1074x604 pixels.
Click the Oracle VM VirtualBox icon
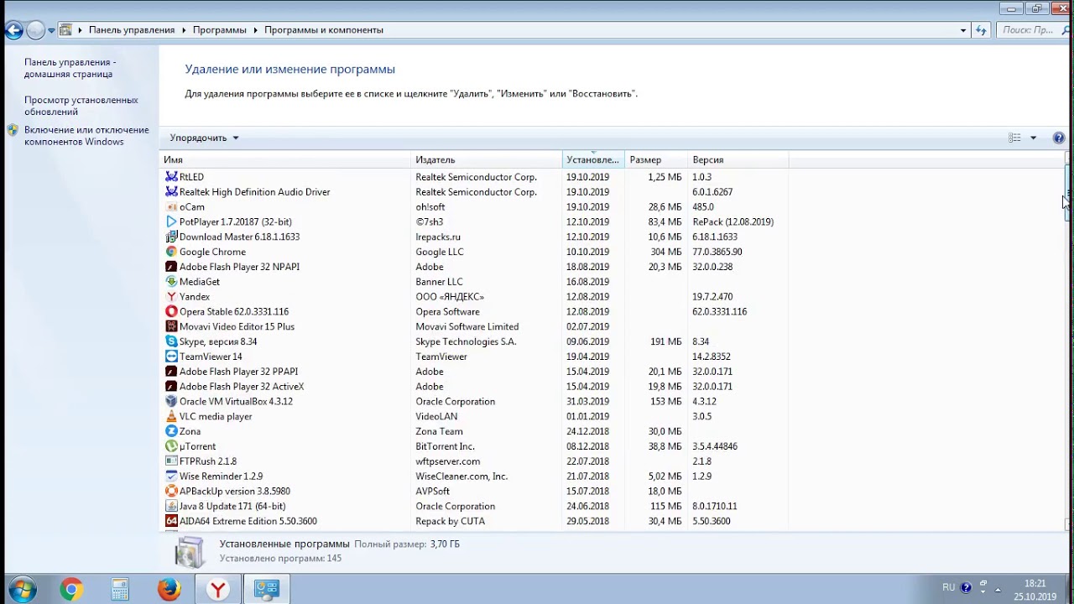(x=171, y=402)
